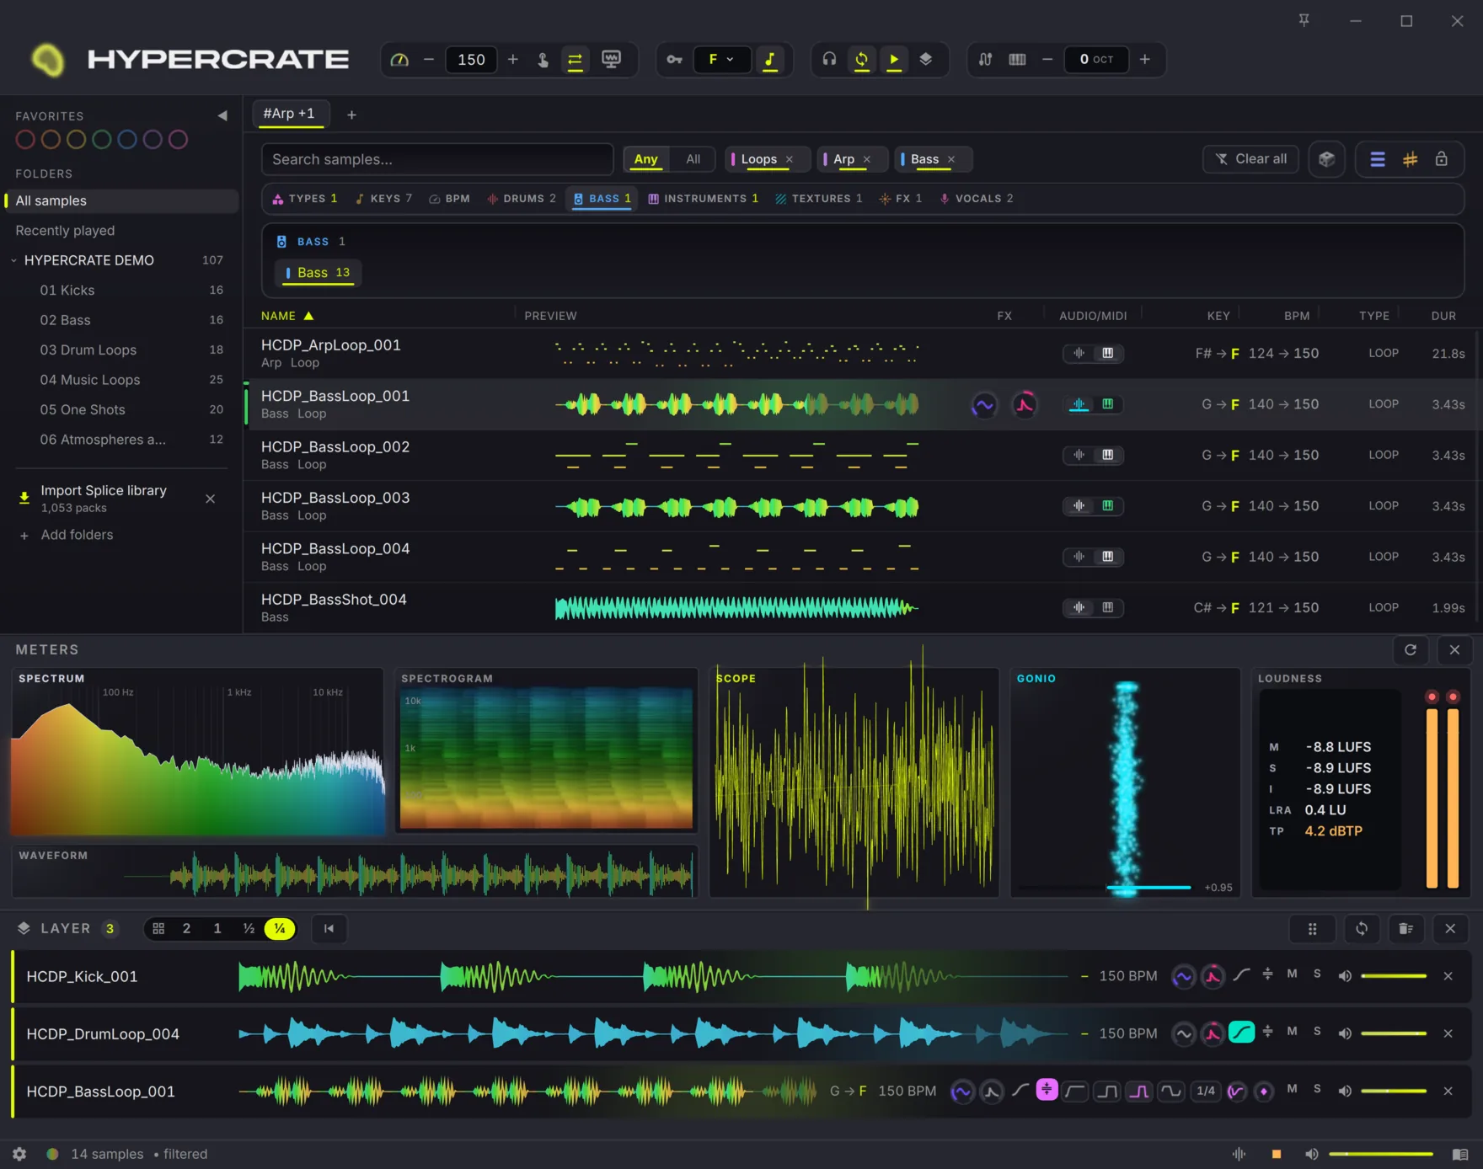1483x1169 pixels.
Task: Open the KEYS filter category
Action: 383,199
